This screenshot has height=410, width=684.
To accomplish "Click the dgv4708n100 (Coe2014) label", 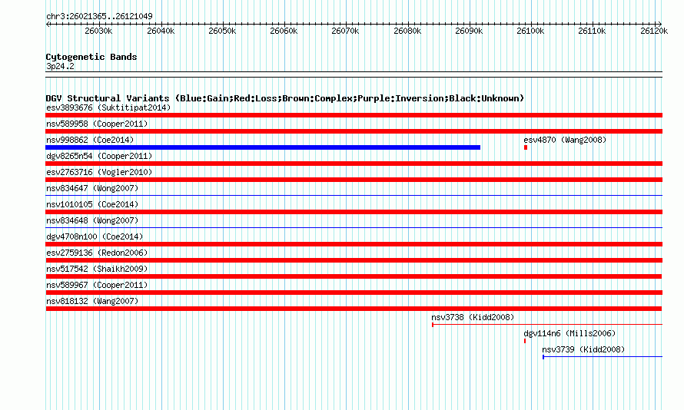I will pos(95,236).
